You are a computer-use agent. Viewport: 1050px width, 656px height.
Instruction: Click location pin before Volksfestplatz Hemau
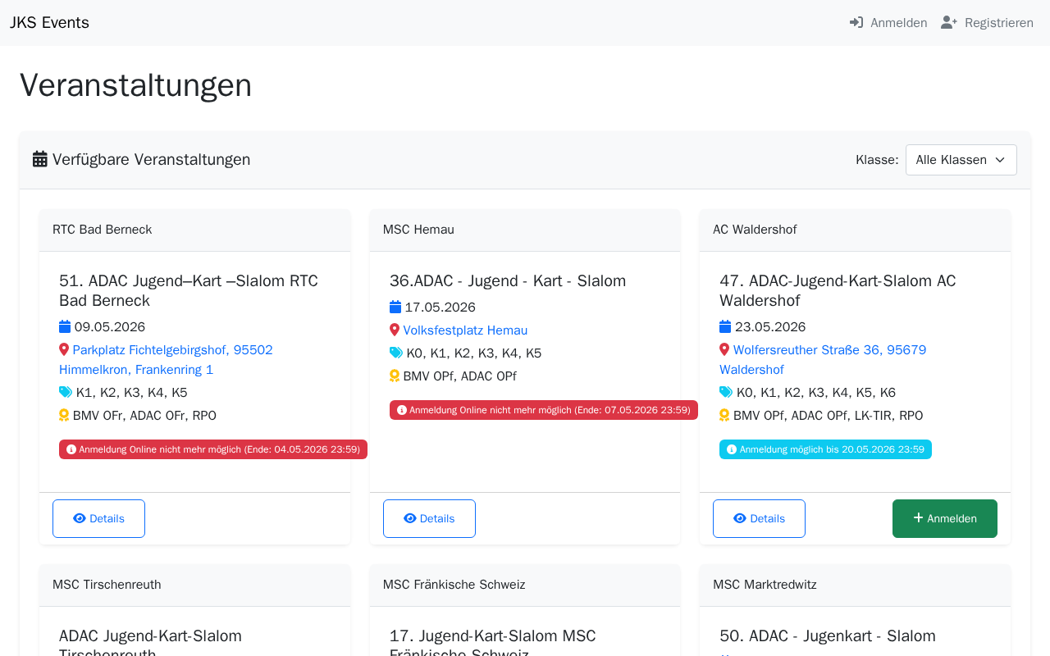tap(395, 330)
